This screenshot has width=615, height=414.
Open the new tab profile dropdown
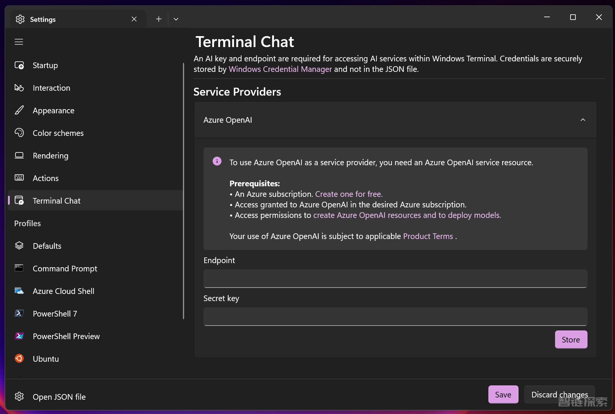[176, 19]
